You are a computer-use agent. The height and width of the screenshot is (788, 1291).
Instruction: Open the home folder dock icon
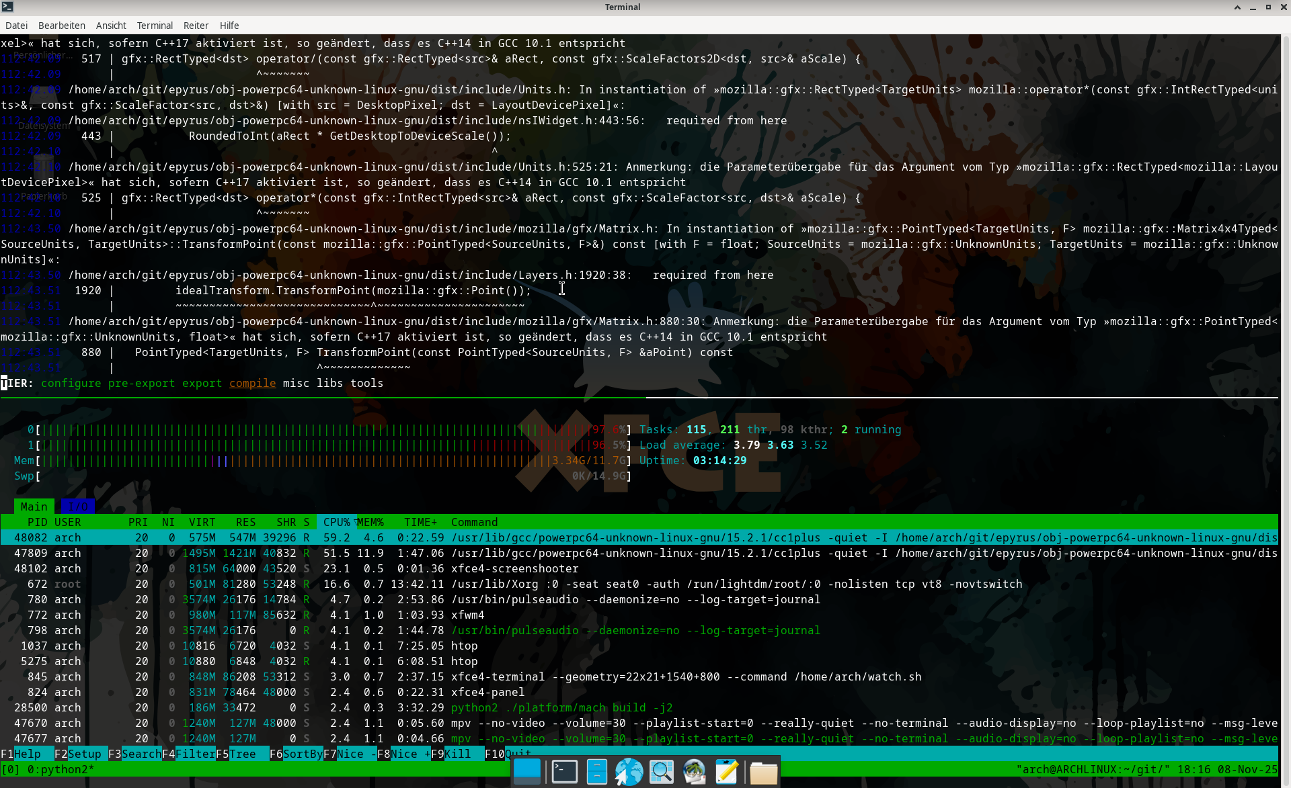(763, 772)
